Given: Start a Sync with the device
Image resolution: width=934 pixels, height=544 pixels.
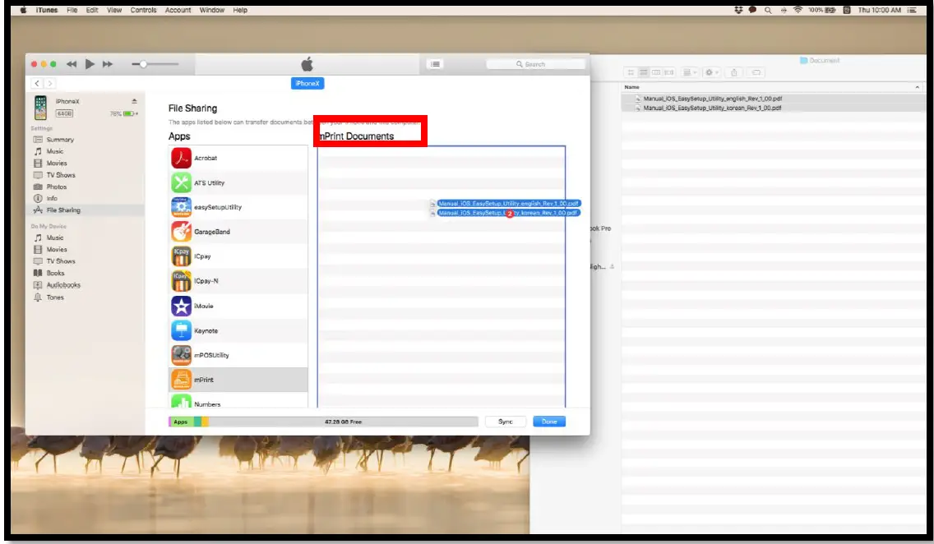Looking at the screenshot, I should pyautogui.click(x=506, y=421).
